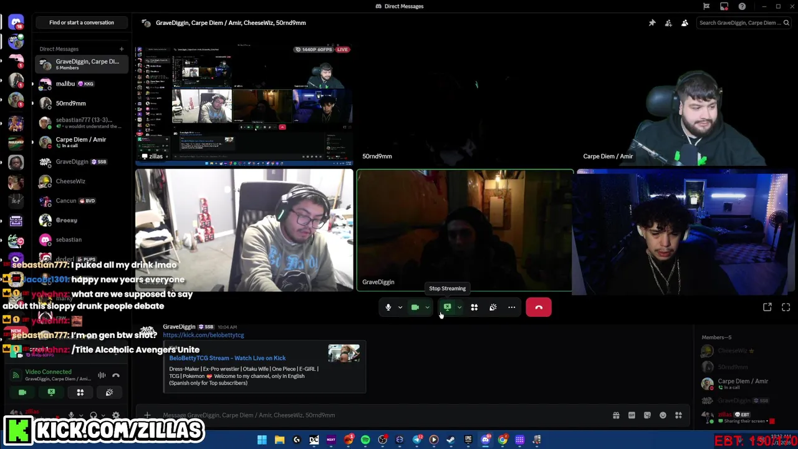Open attachment plus button in message box
798x449 pixels.
pos(147,415)
